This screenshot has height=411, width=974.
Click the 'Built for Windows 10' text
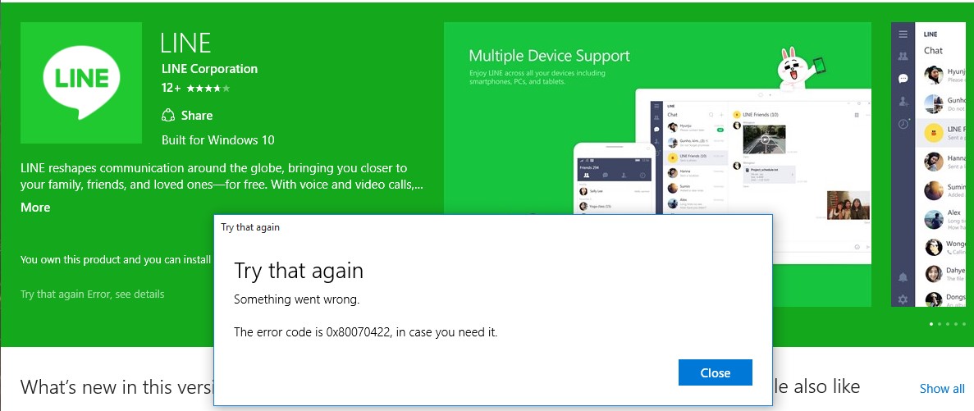tap(218, 139)
